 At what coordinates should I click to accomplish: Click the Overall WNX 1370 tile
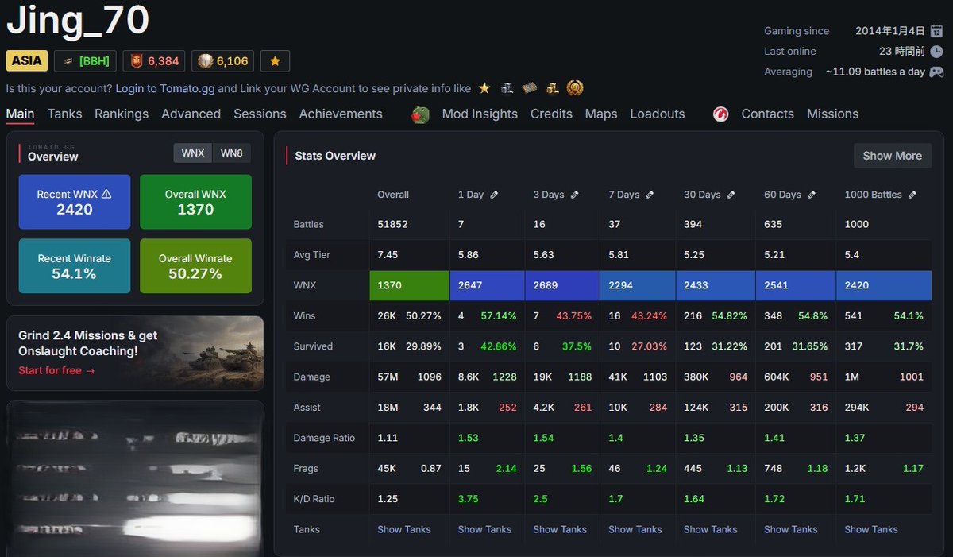click(195, 203)
